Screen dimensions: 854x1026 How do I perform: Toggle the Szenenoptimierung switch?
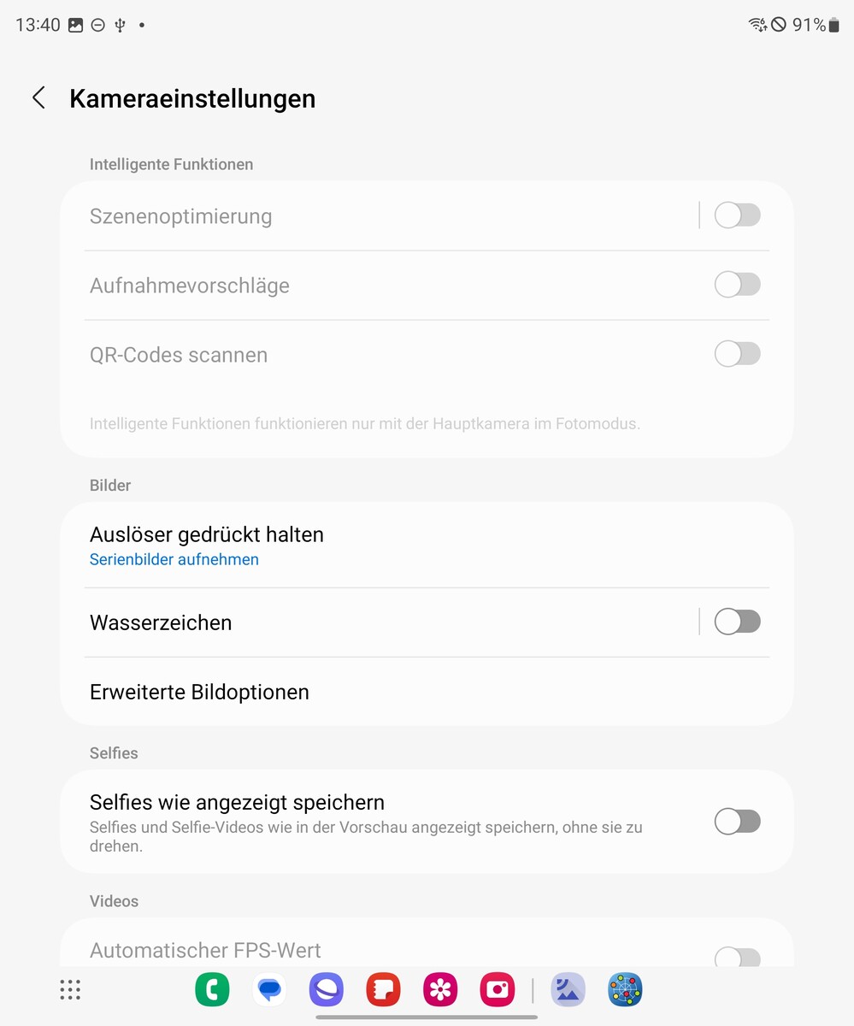pos(737,215)
